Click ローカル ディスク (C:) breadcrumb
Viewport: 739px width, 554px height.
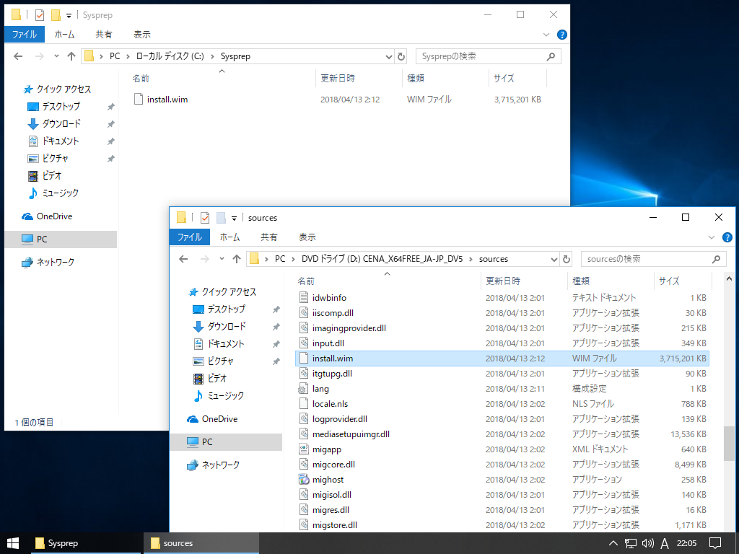click(x=170, y=56)
